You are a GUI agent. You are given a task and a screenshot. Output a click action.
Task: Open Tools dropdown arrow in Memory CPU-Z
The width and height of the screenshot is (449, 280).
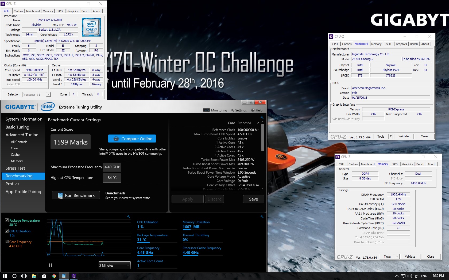[397, 257]
